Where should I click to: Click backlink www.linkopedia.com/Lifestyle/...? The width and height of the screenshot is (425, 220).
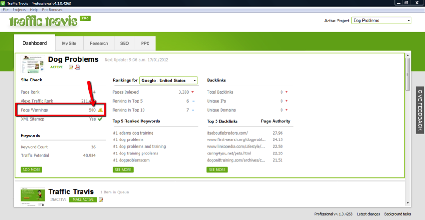click(236, 147)
